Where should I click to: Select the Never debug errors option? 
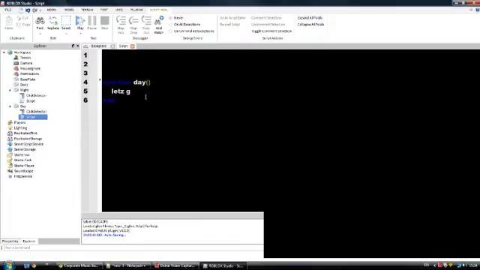click(176, 18)
